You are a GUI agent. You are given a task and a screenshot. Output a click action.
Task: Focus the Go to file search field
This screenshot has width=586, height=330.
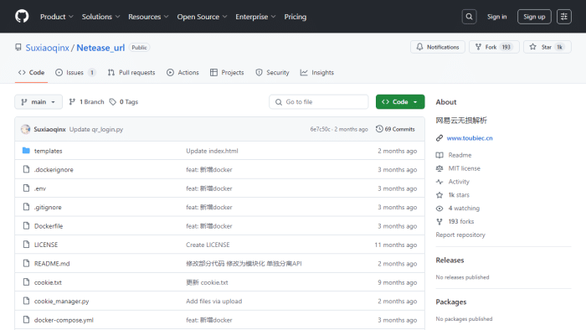[x=318, y=101]
